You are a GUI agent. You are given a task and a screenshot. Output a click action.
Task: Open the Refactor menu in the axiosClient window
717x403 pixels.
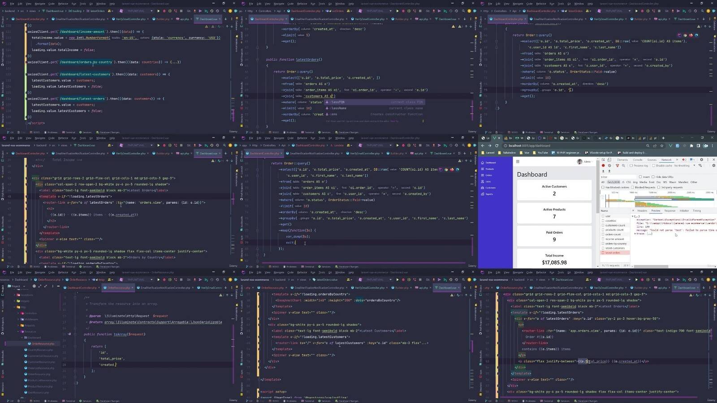tap(63, 4)
